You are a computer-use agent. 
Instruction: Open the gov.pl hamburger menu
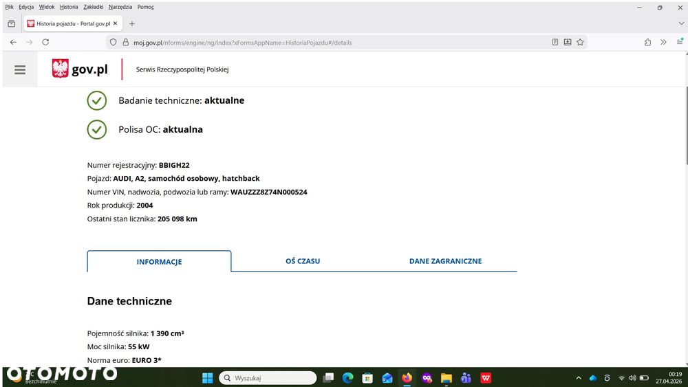[20, 69]
